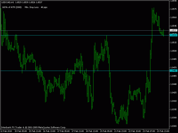Click the '17 Feb 21:00' time axis label

78,131
